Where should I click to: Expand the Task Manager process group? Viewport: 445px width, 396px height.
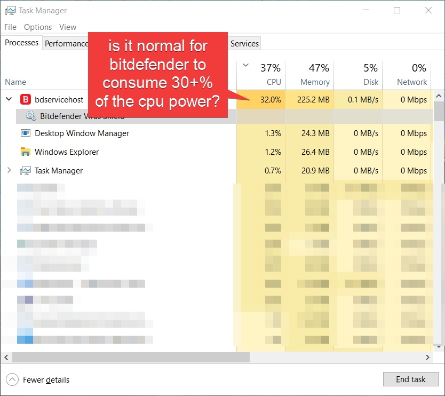click(9, 171)
